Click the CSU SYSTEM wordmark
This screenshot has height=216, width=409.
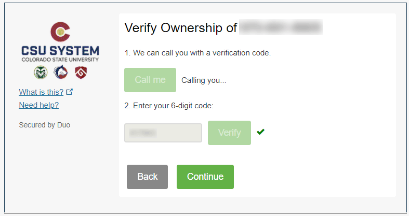(60, 51)
